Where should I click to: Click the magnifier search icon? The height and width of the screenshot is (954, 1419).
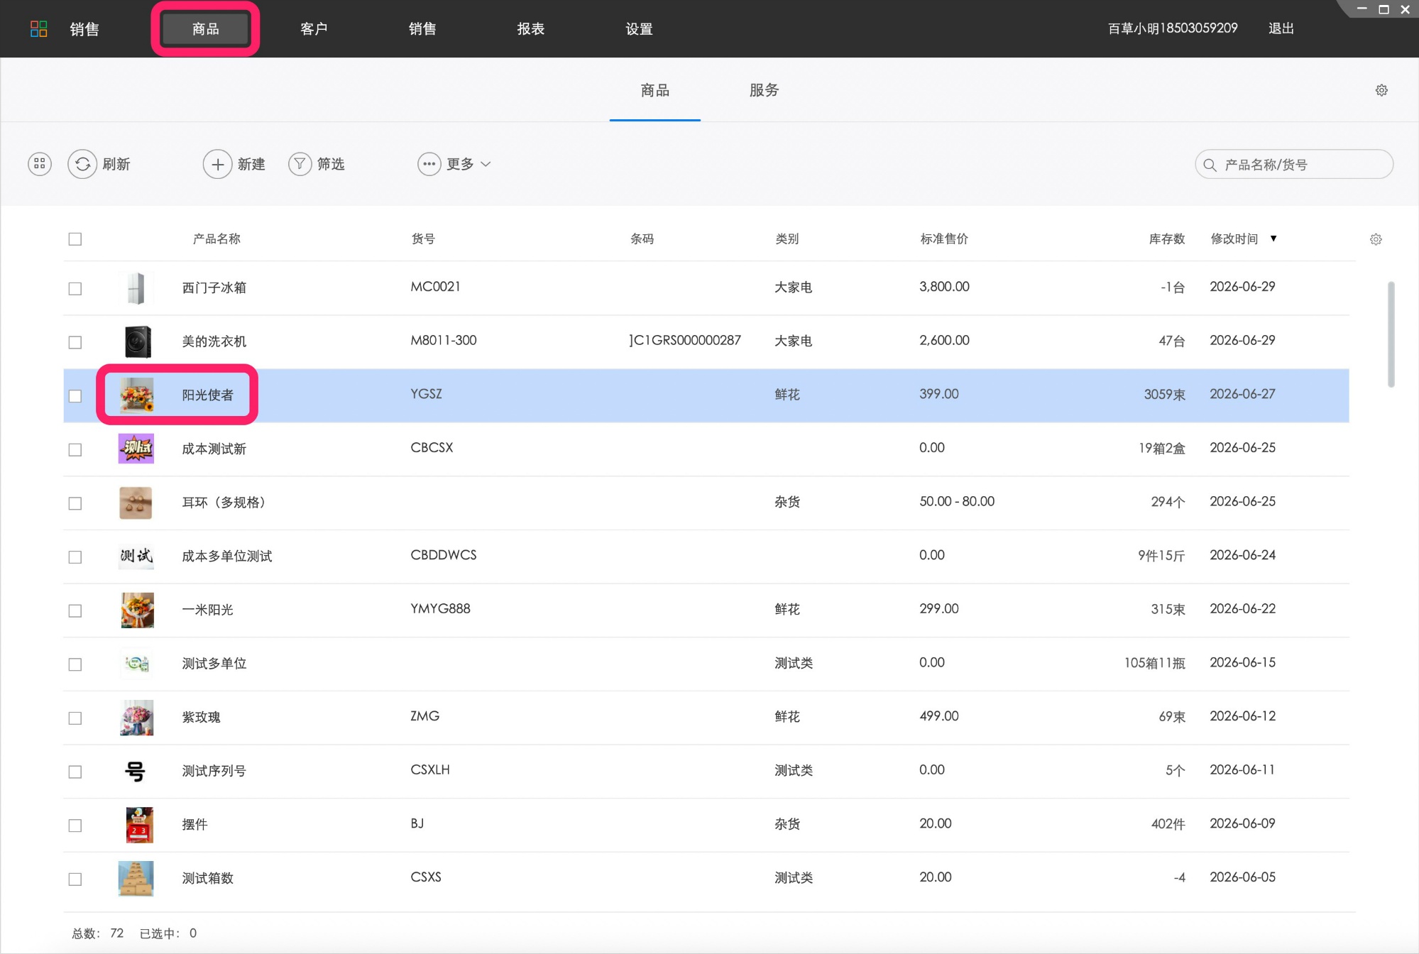[x=1210, y=165]
